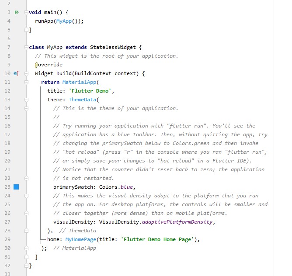Click the fold end marker on line 31

26,257
